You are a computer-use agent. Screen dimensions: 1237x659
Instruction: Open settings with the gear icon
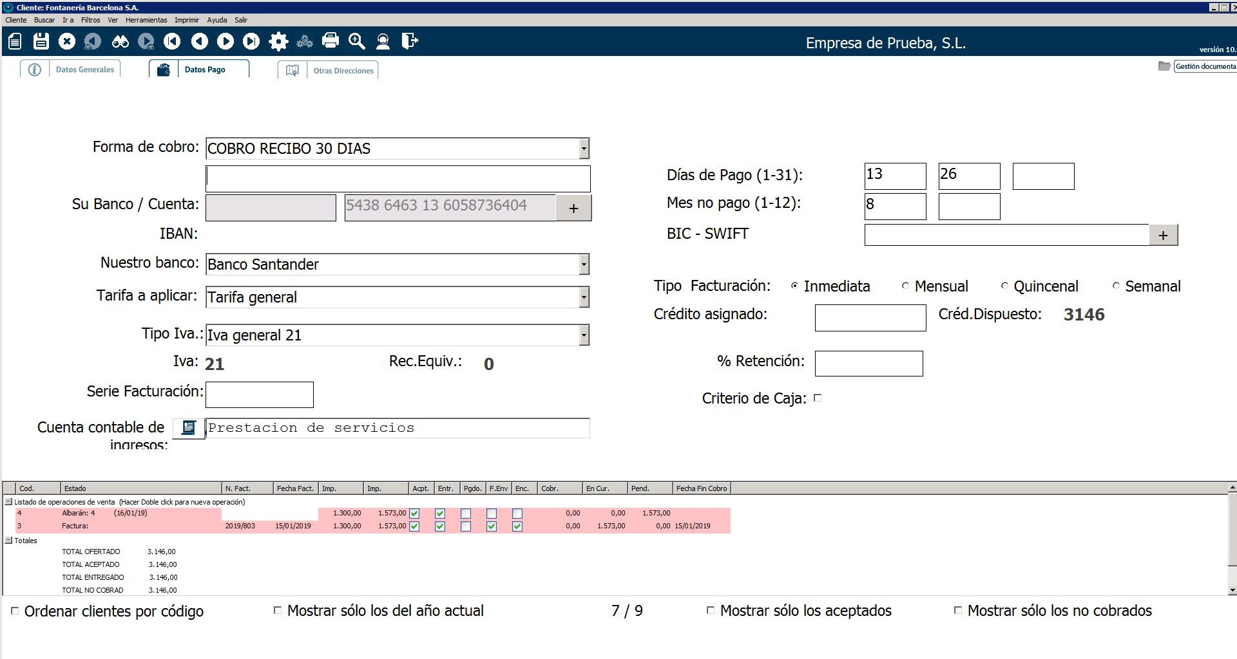click(x=278, y=42)
